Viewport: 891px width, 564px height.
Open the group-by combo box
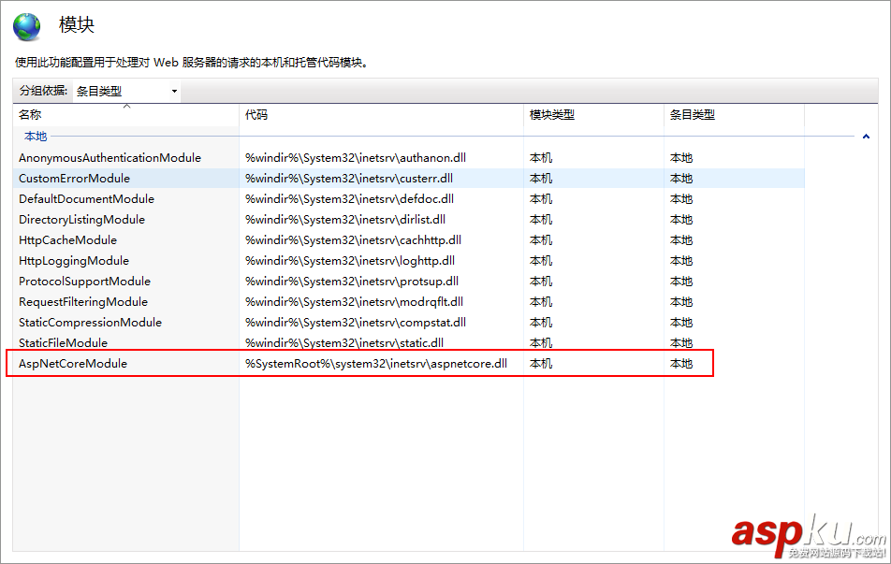[126, 91]
